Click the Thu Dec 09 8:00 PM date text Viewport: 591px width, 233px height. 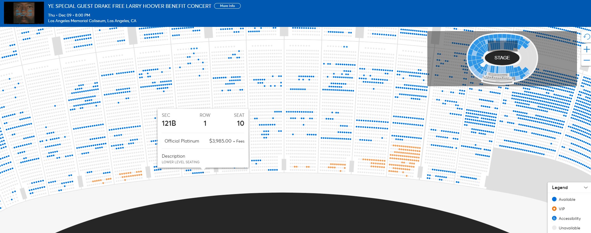pos(69,15)
